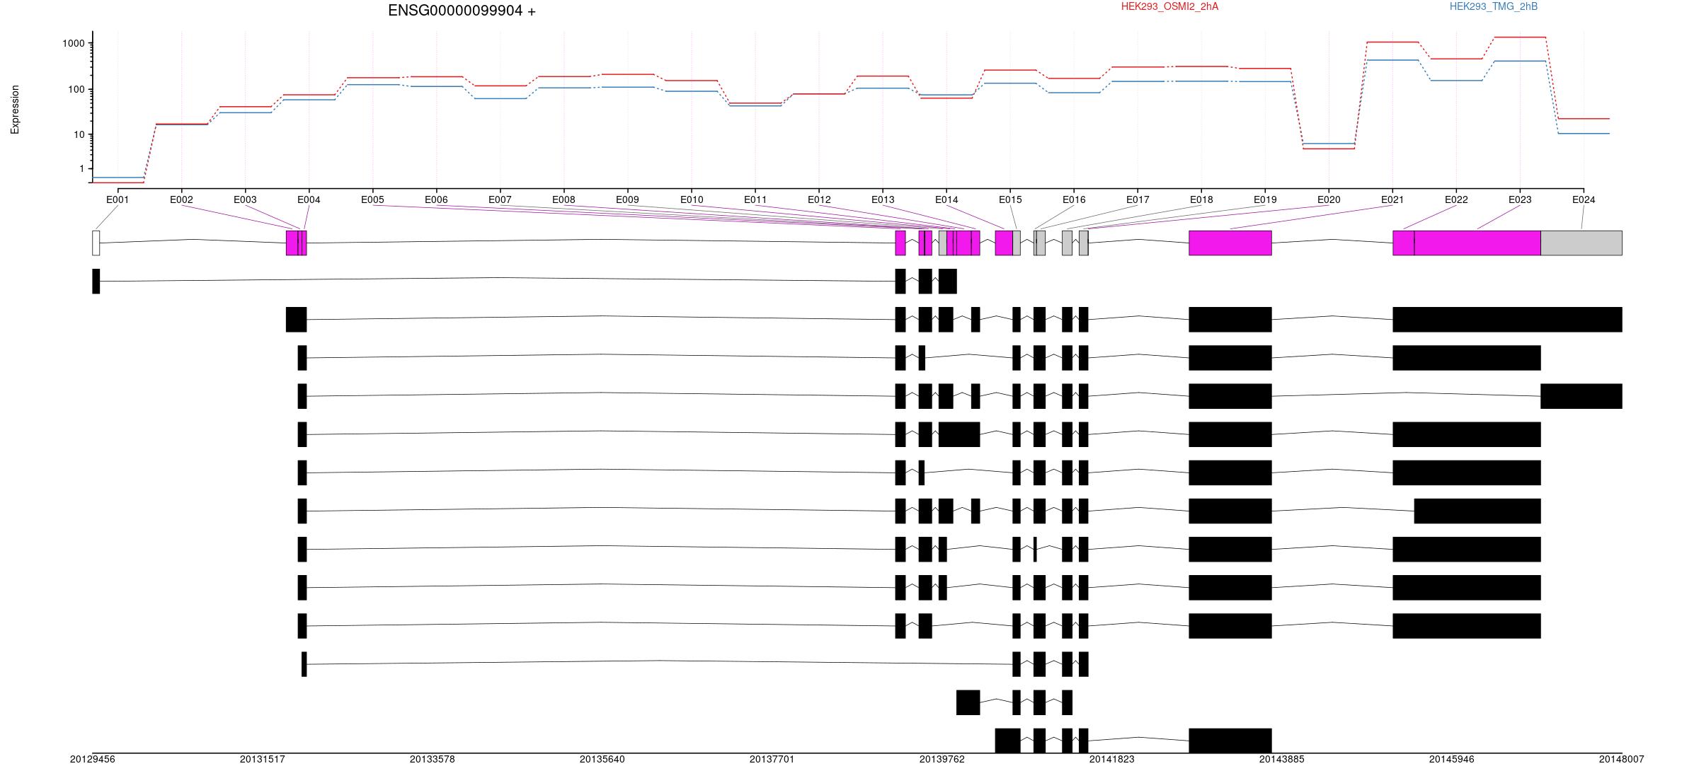Click the 1000 tick on expression axis

click(75, 43)
